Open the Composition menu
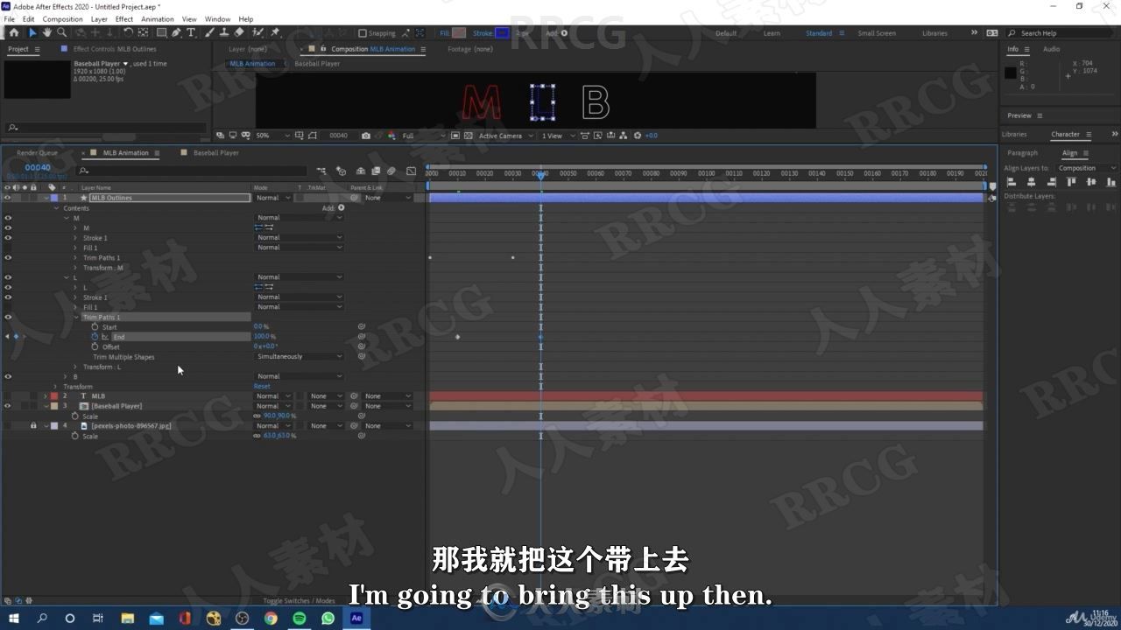This screenshot has height=630, width=1121. coord(62,18)
